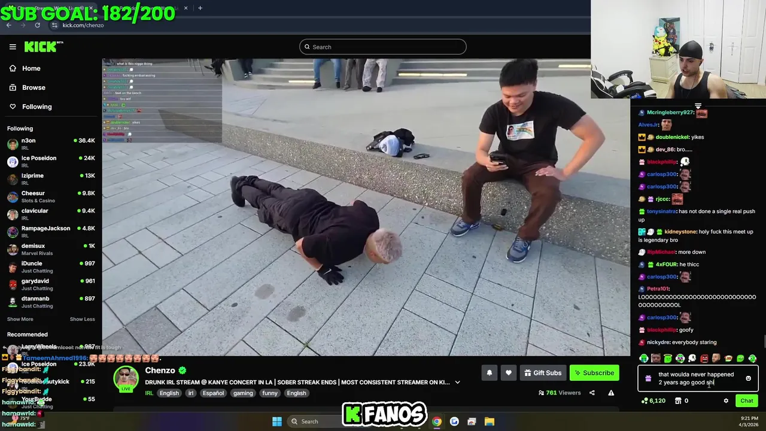Select the angry red emote
Screen dimensions: 766x431
[x=704, y=359]
